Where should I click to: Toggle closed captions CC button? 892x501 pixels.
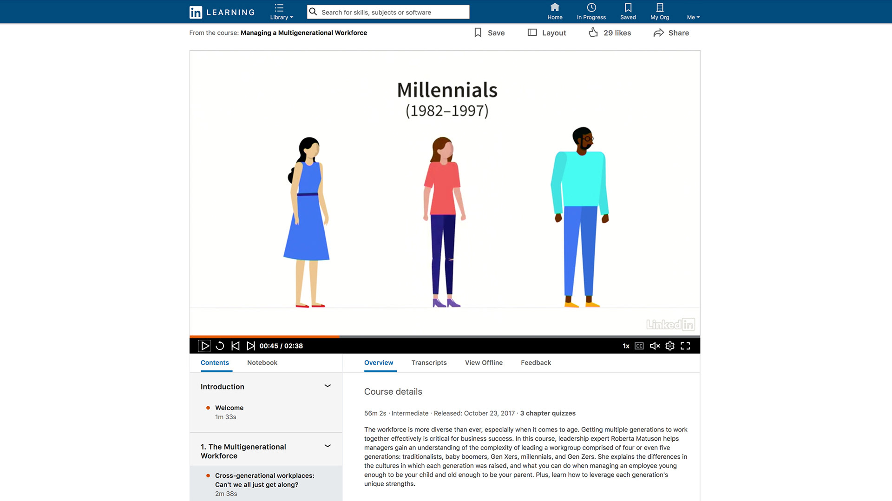639,346
